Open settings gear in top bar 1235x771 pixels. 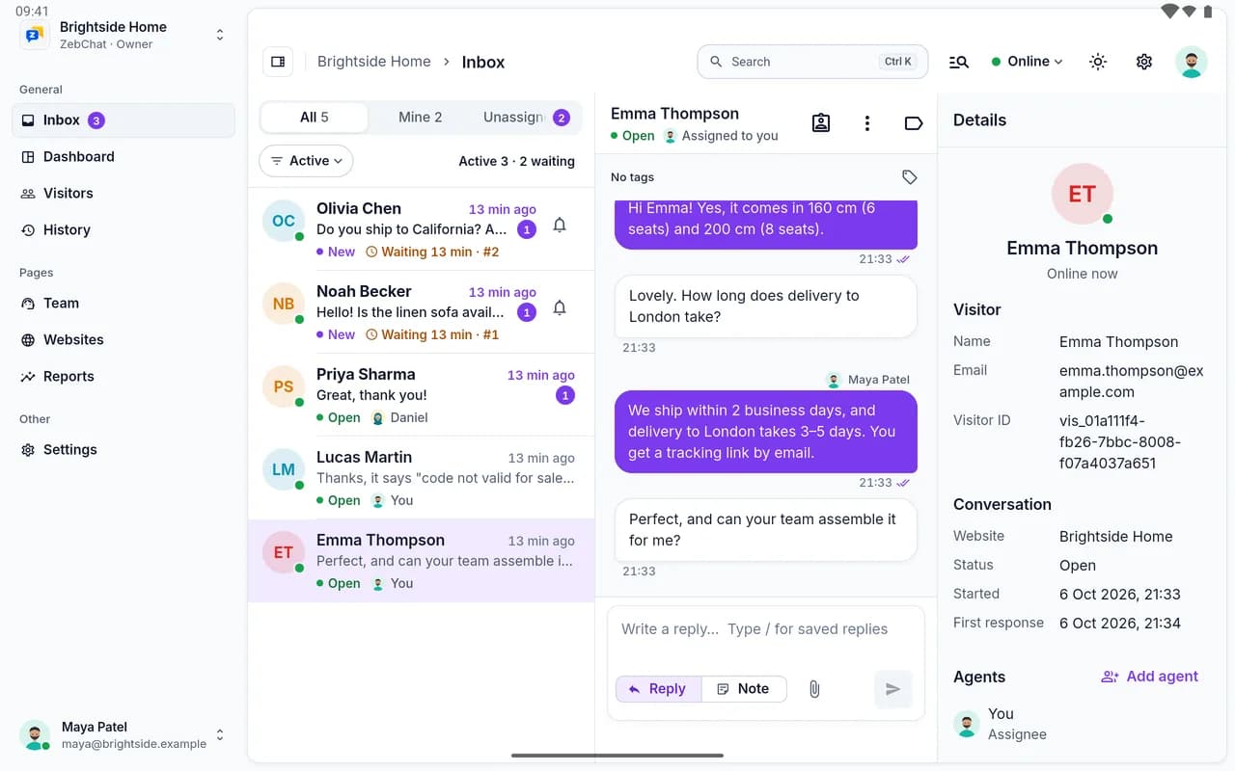pos(1144,62)
